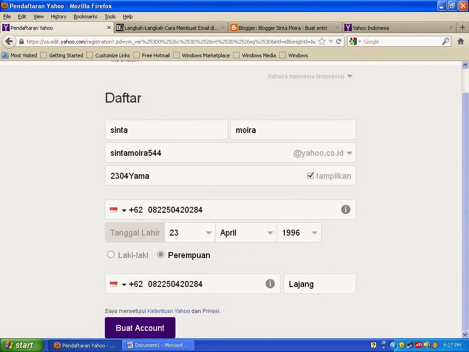This screenshot has height=352, width=469.
Task: Select the Perempuan radio button
Action: coord(161,255)
